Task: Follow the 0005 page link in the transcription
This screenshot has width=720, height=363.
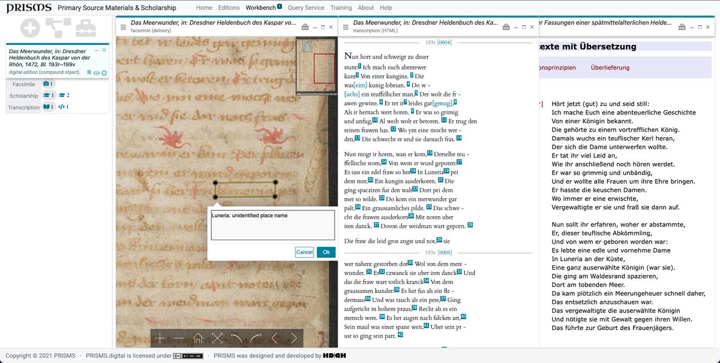Action: pos(444,253)
